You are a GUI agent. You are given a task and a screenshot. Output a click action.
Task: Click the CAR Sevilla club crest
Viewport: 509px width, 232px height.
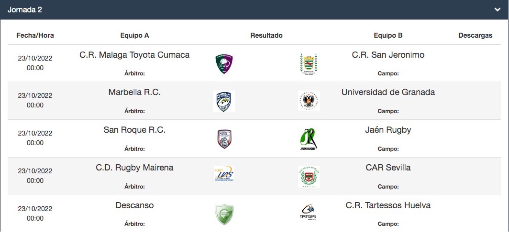[308, 177]
